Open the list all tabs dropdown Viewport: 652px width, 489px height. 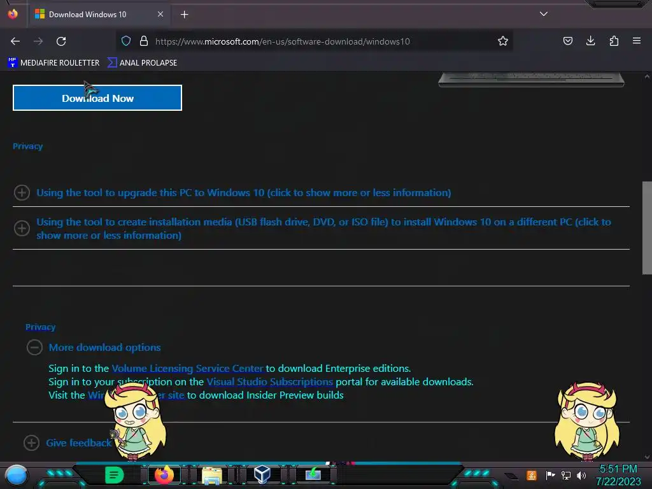(544, 14)
